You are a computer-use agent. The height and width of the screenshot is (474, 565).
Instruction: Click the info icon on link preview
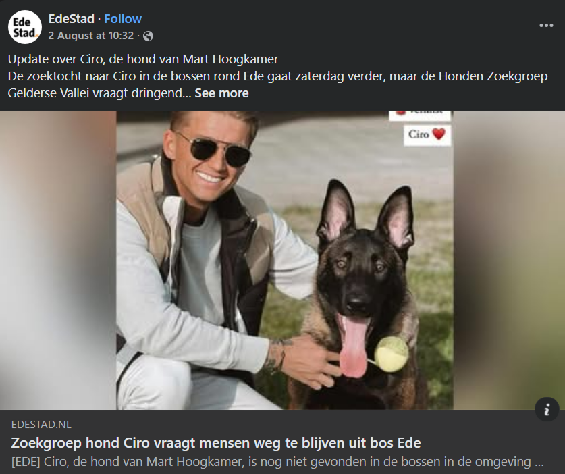547,409
